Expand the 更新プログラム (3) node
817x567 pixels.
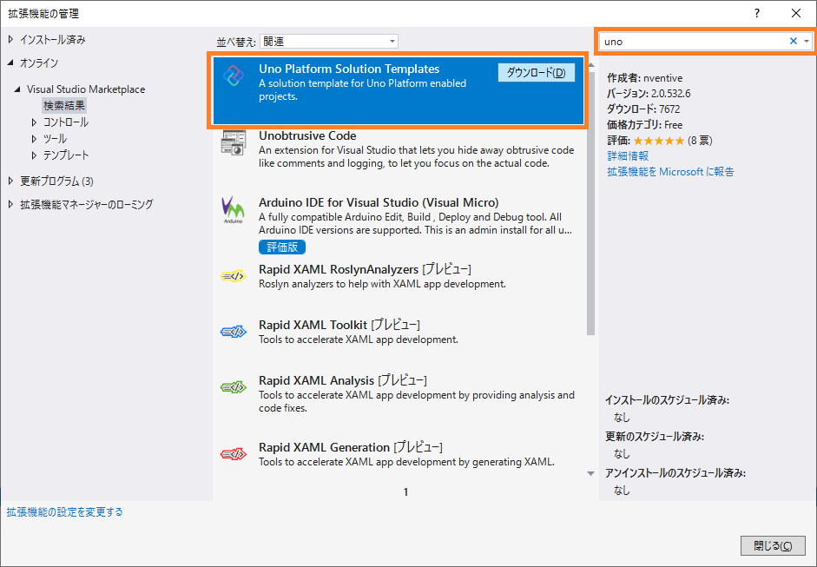point(10,181)
